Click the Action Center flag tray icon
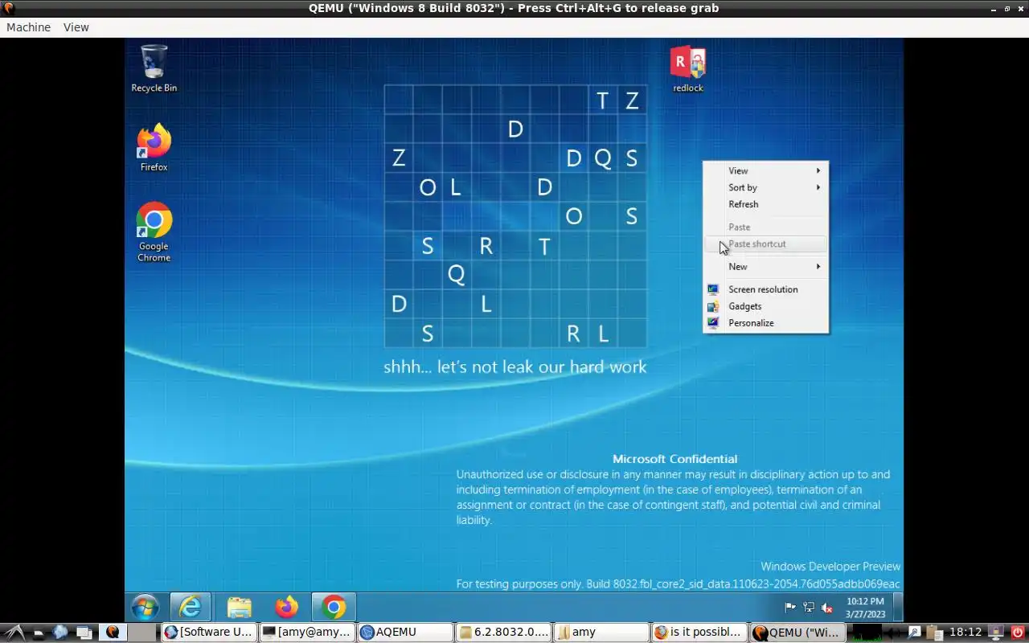The height and width of the screenshot is (643, 1029). click(x=790, y=608)
